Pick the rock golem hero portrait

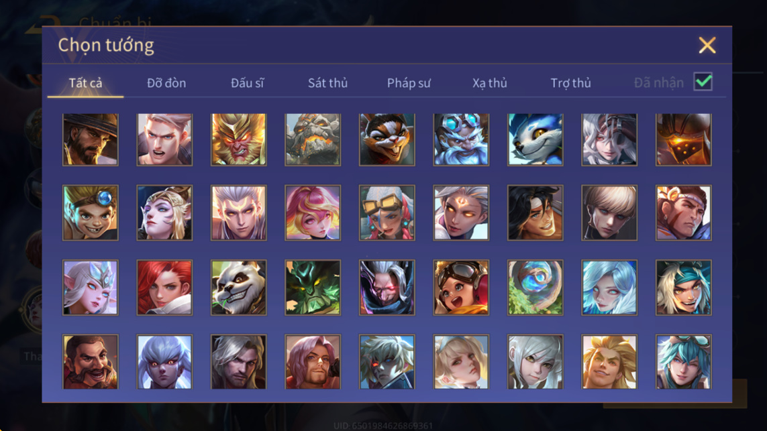pyautogui.click(x=313, y=140)
